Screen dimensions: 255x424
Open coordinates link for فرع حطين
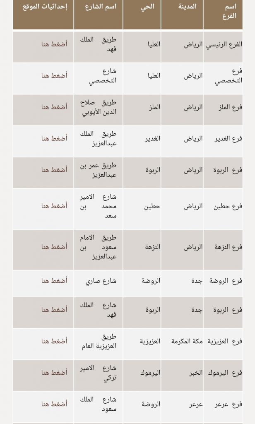(54, 206)
